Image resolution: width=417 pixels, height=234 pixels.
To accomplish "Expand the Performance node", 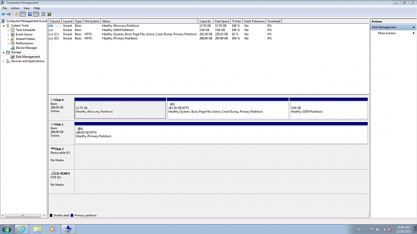I will [8, 43].
